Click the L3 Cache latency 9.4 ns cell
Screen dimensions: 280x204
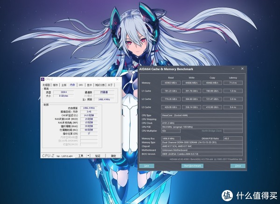[233, 107]
